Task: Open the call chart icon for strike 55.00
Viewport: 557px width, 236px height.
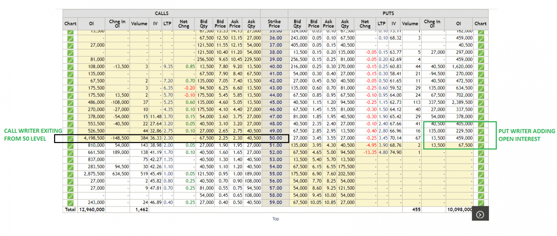Action: tap(70, 174)
